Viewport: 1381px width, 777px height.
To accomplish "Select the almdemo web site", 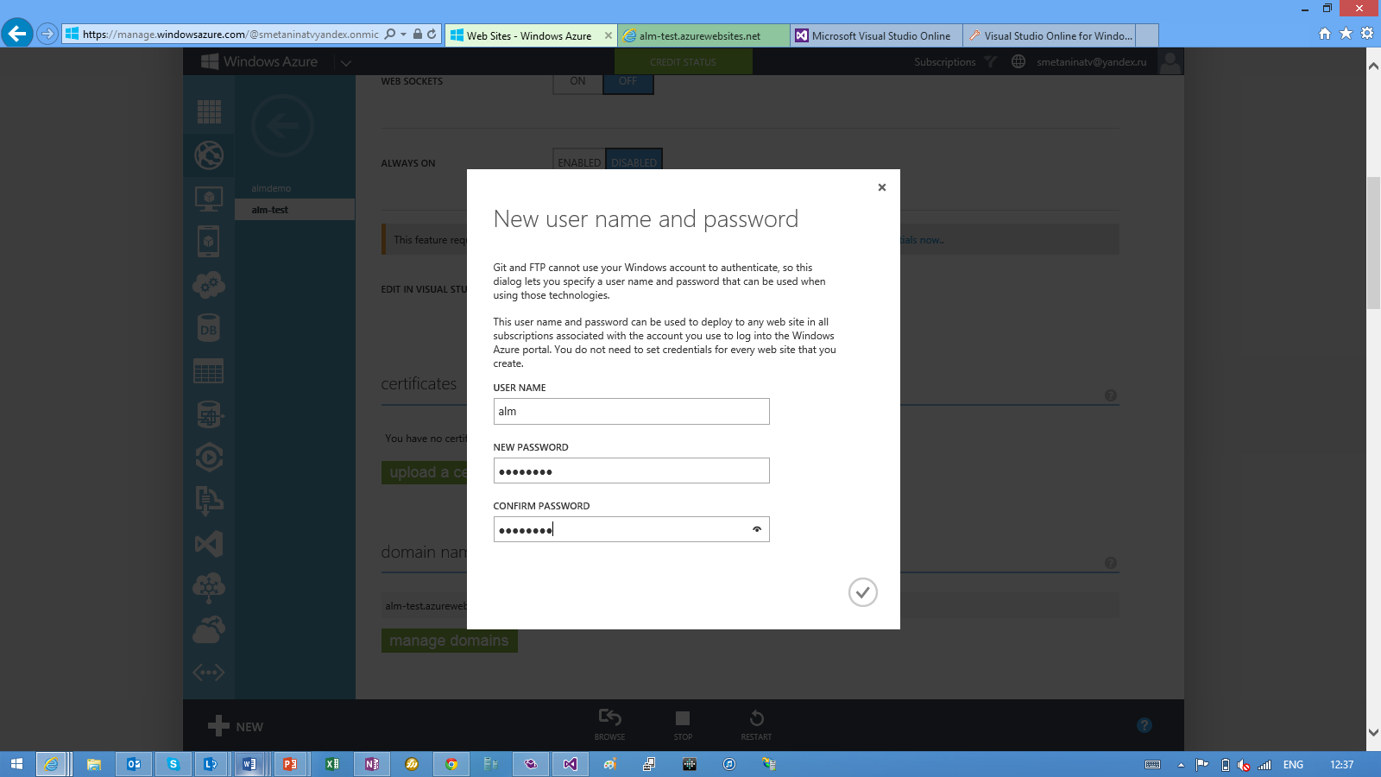I will pos(271,188).
